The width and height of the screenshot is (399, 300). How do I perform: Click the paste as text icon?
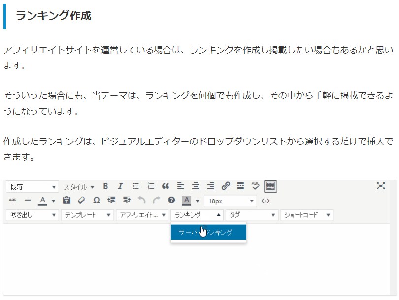click(x=66, y=201)
